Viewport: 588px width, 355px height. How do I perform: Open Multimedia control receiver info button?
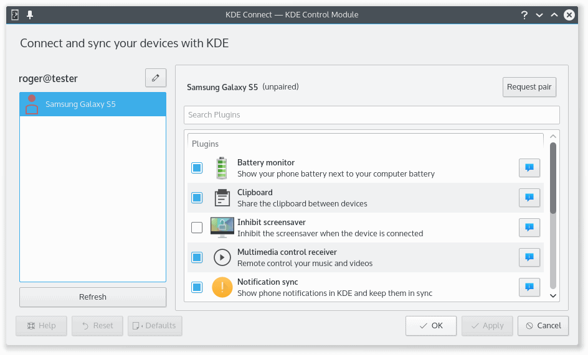click(x=529, y=257)
